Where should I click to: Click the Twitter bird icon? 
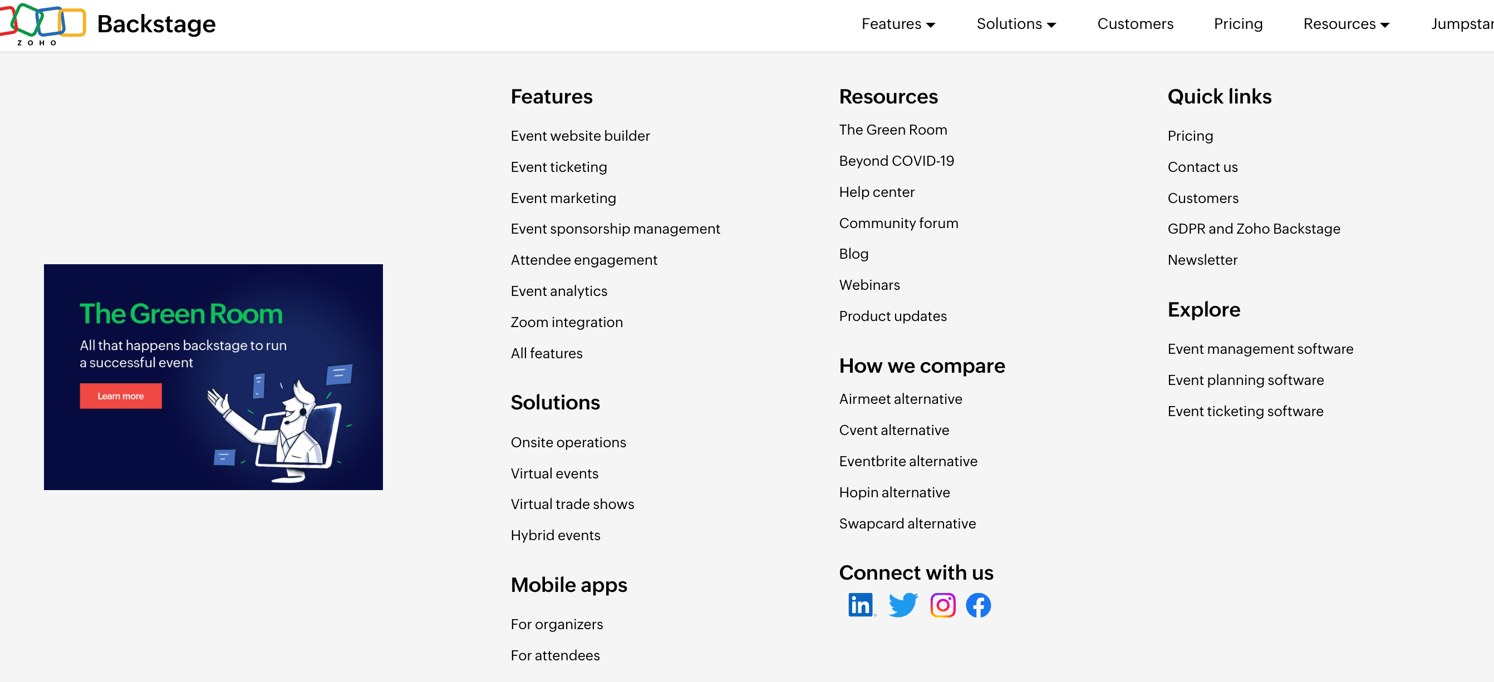tap(902, 605)
